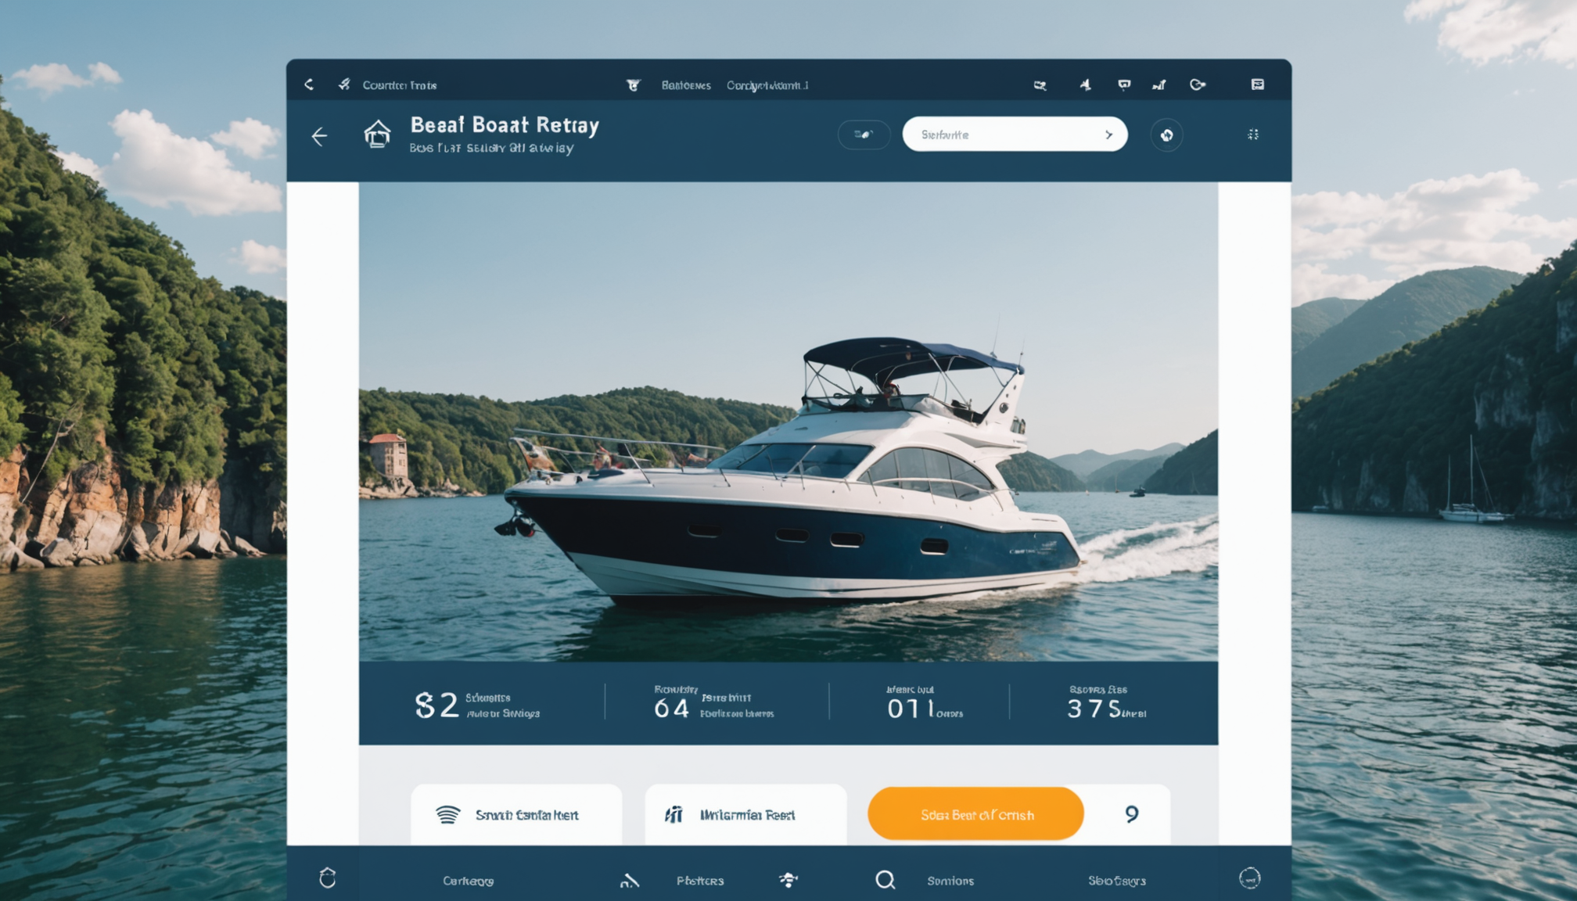Click the wifi icon on Snvuh card
Image resolution: width=1577 pixels, height=901 pixels.
(447, 815)
